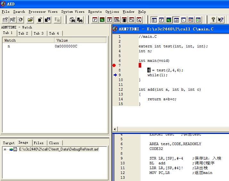Click the open folder toolbar icon

click(30, 20)
